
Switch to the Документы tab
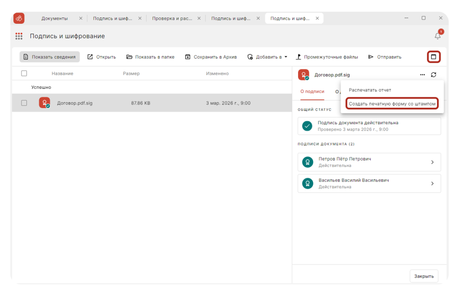[54, 18]
